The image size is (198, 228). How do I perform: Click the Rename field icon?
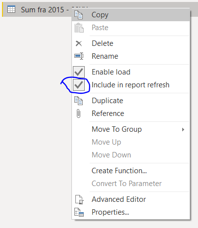point(79,56)
